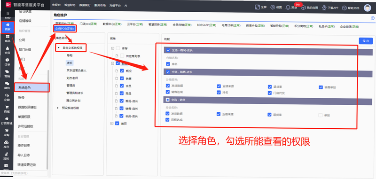Collapse the 数据 menu tree node

(112, 63)
